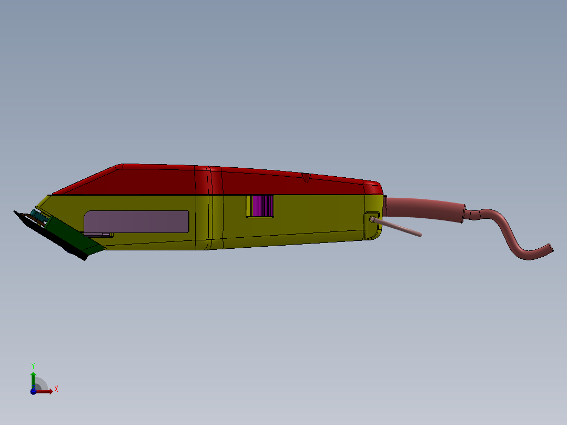Select the mauve rectangular side panel
The width and height of the screenshot is (567, 425).
click(136, 221)
